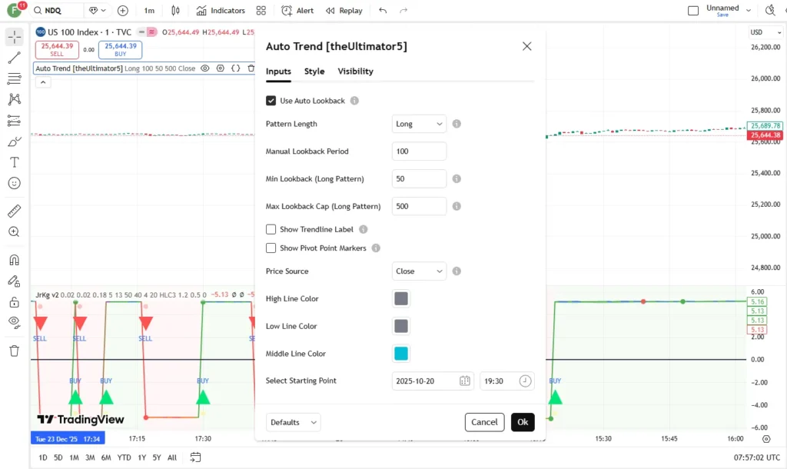Undo the last action
787x469 pixels.
pyautogui.click(x=383, y=11)
